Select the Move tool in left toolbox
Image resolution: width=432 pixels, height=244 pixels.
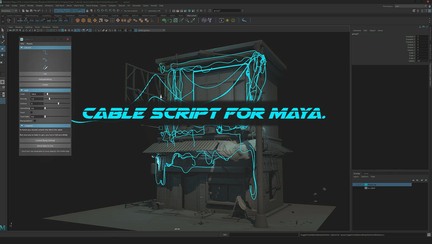click(x=2, y=48)
